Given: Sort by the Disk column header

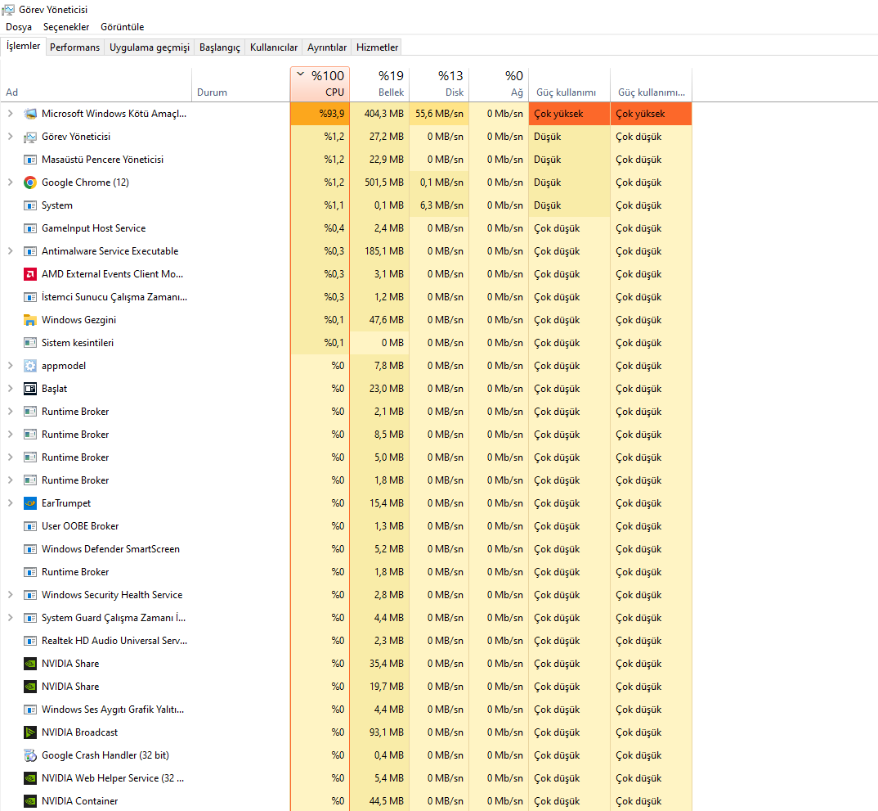Looking at the screenshot, I should [x=440, y=84].
